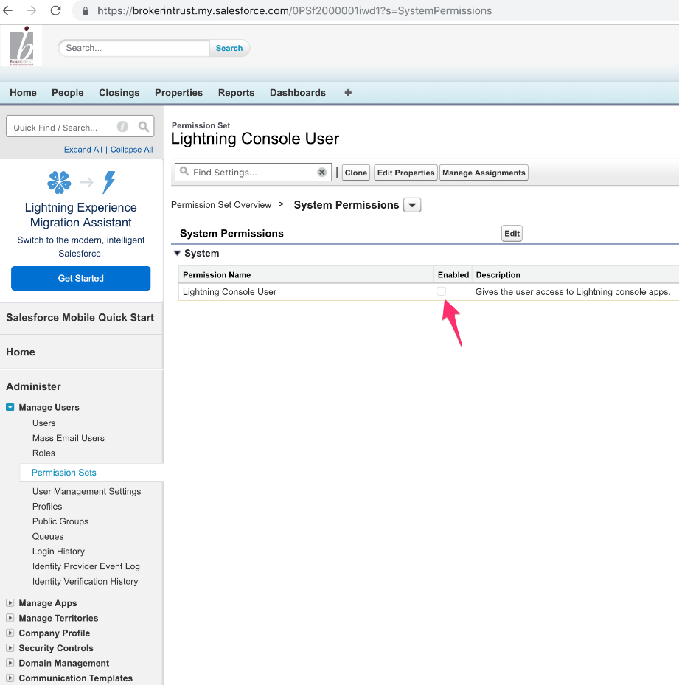Click the sidebar Home heading
Screen dimensions: 679x685
click(21, 352)
